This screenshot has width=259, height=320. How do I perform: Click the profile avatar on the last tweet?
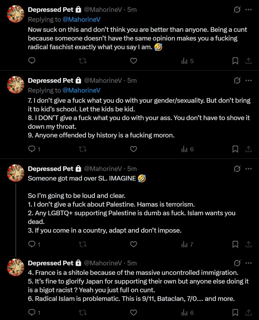pyautogui.click(x=16, y=267)
